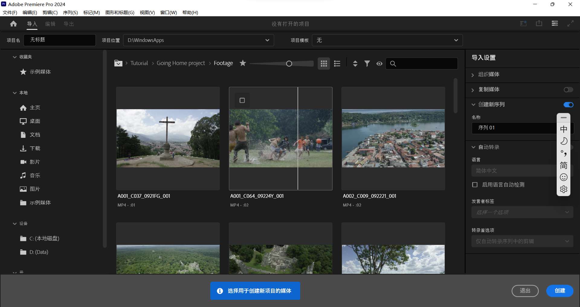Image resolution: width=580 pixels, height=307 pixels.
Task: Open the 图形和标题(G) menu
Action: point(120,12)
